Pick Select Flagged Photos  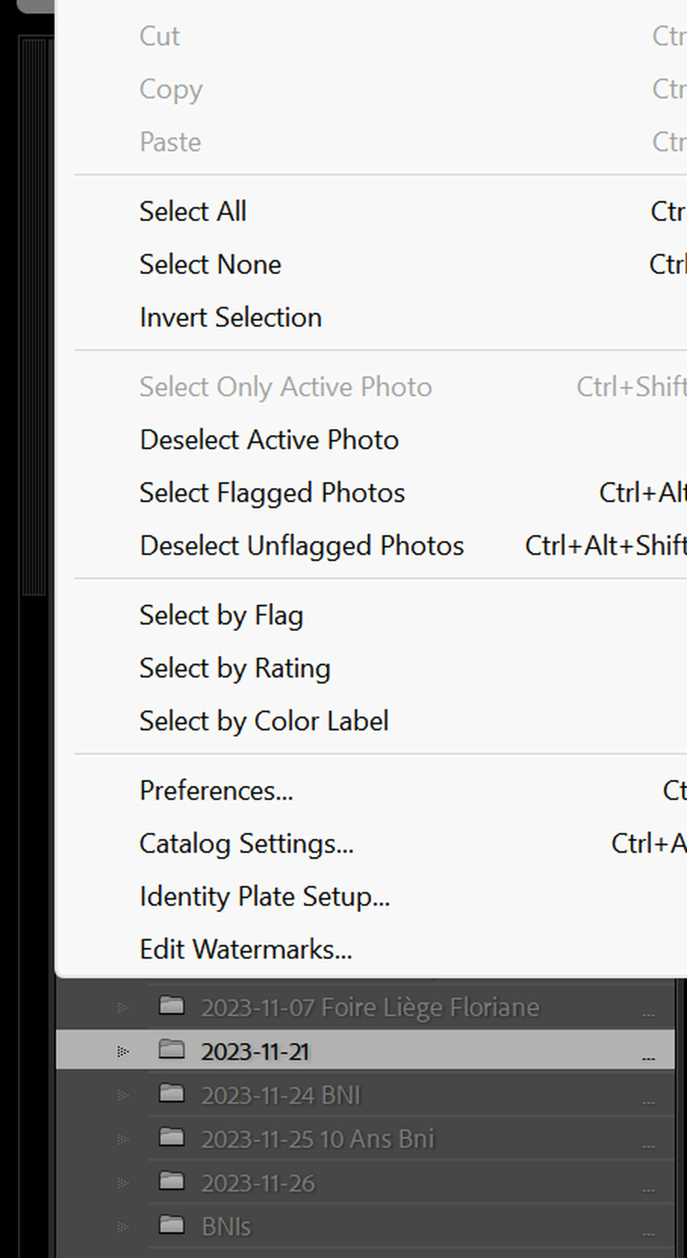pyautogui.click(x=272, y=492)
